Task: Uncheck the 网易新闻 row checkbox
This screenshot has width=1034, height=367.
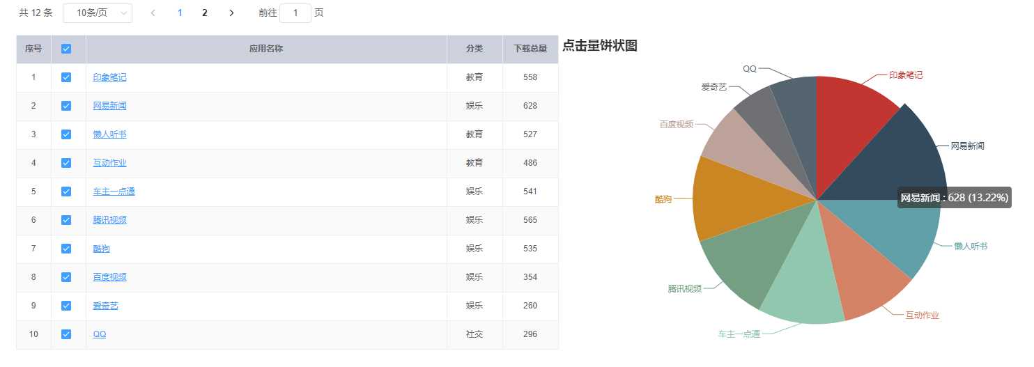Action: (x=66, y=106)
